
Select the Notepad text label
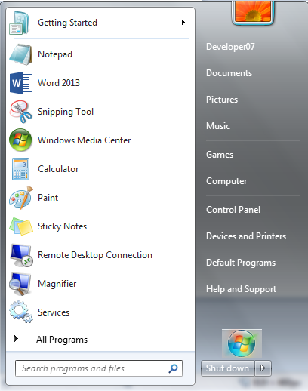pyautogui.click(x=55, y=54)
